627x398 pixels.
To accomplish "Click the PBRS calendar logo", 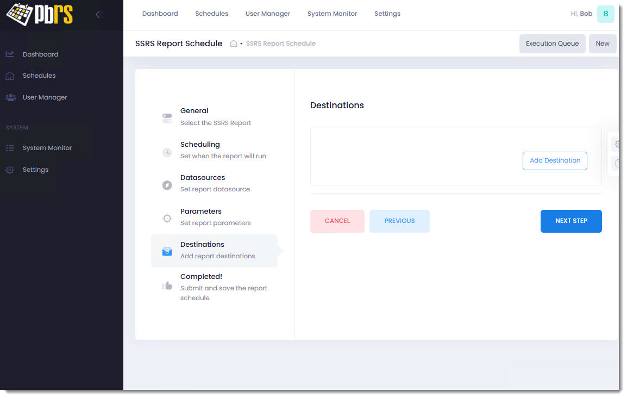I will (39, 15).
